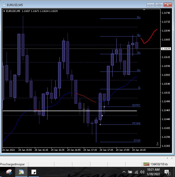The image size is (175, 177).
Task: Expand the EURUSD,M5 chart header triangle
Action: pyautogui.click(x=4, y=11)
